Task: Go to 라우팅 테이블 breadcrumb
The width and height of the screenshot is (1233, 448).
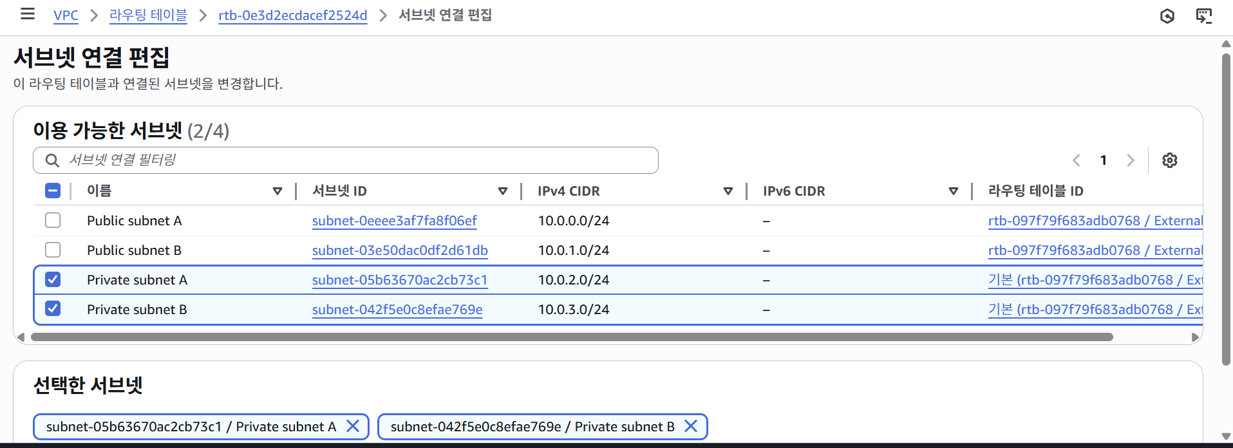Action: (x=148, y=15)
